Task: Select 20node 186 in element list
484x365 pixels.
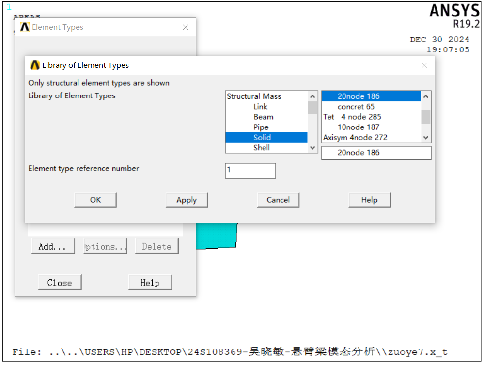Action: pos(371,96)
